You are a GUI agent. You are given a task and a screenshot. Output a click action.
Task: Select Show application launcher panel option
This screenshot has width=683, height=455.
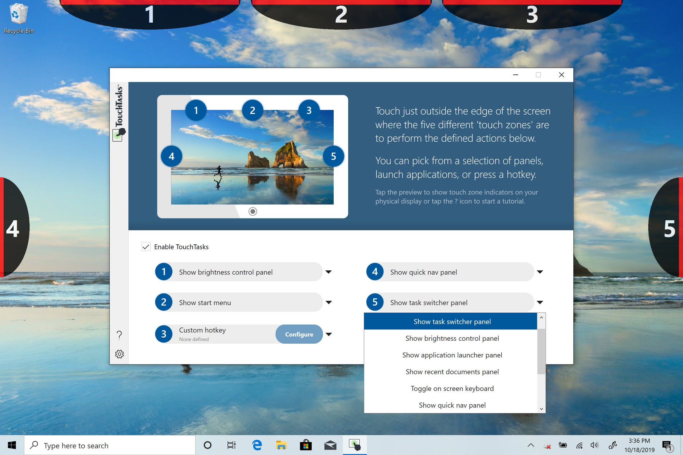click(451, 355)
